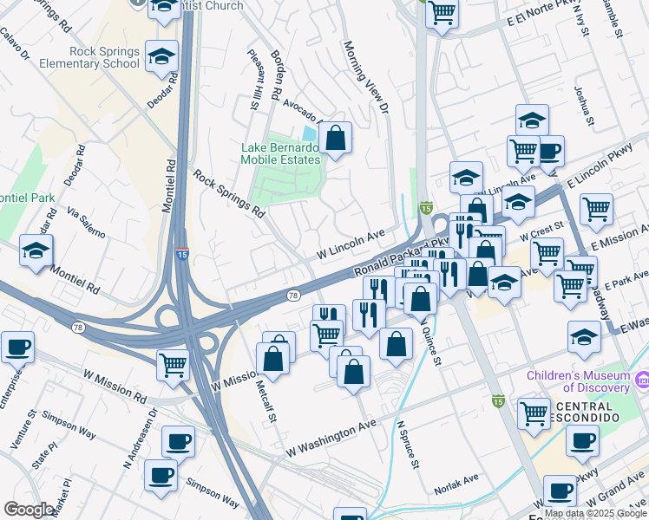Viewport: 649px width, 520px height.
Task: Select the shopping cart marker above W Mission Rd label
Action: point(173,367)
